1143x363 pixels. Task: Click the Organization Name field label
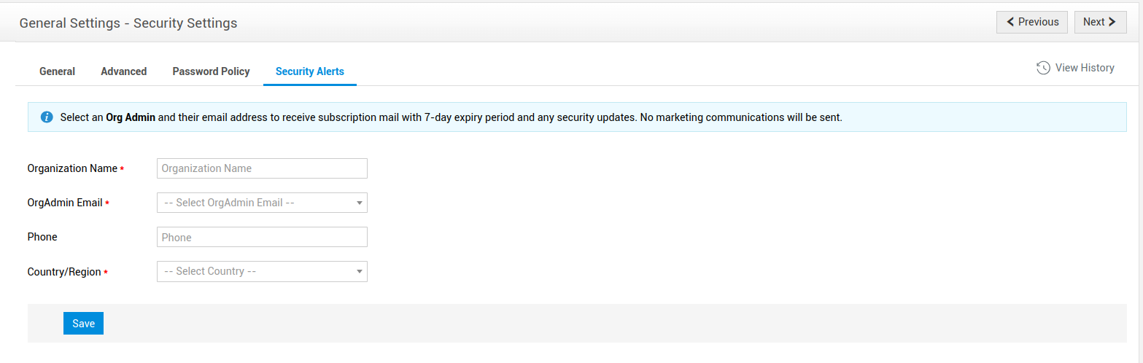pos(72,168)
